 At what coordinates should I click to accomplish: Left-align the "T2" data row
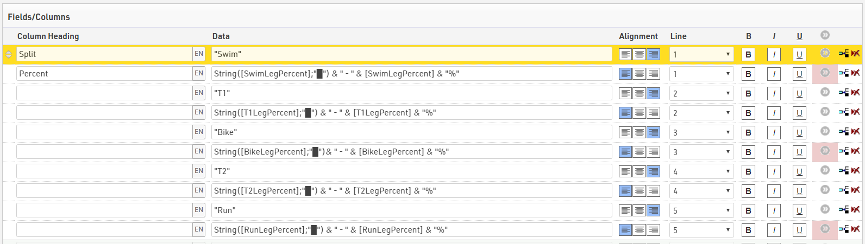[x=625, y=171]
